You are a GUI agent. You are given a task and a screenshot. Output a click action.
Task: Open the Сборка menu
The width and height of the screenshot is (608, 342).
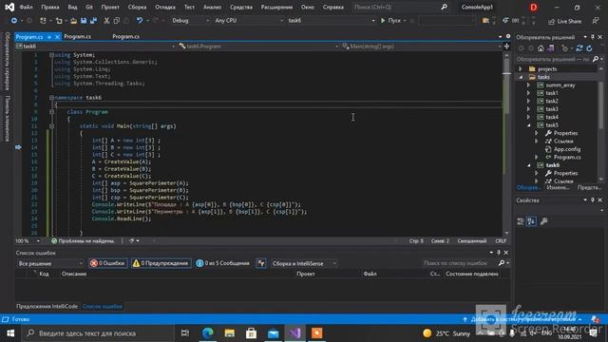pos(137,7)
